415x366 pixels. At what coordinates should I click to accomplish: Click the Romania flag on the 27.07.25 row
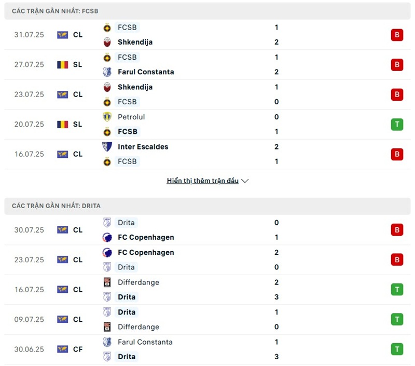tap(62, 65)
